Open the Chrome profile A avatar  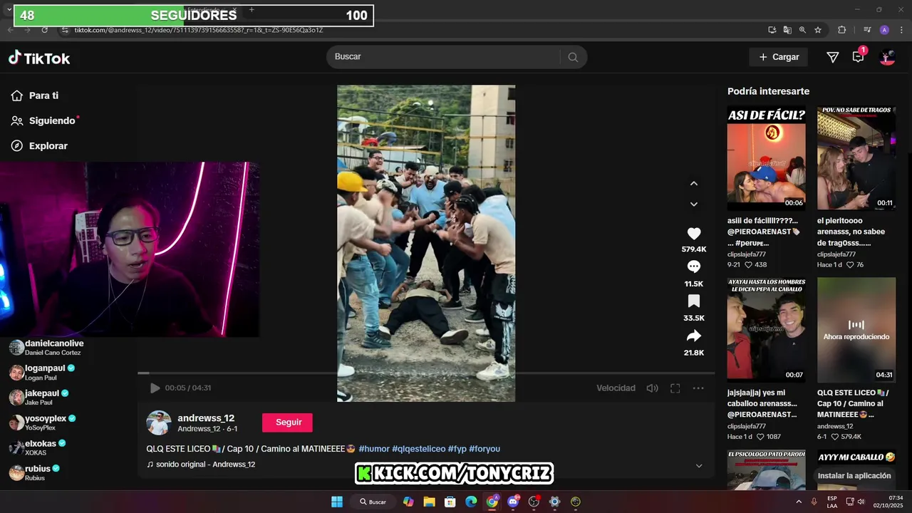tap(884, 30)
